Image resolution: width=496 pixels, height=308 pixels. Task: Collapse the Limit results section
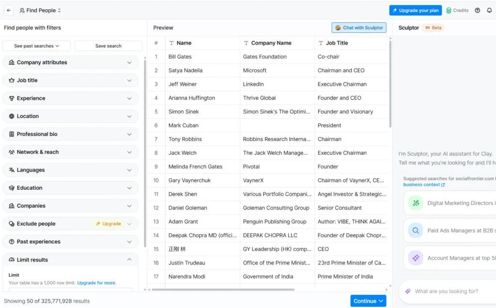[x=129, y=260]
